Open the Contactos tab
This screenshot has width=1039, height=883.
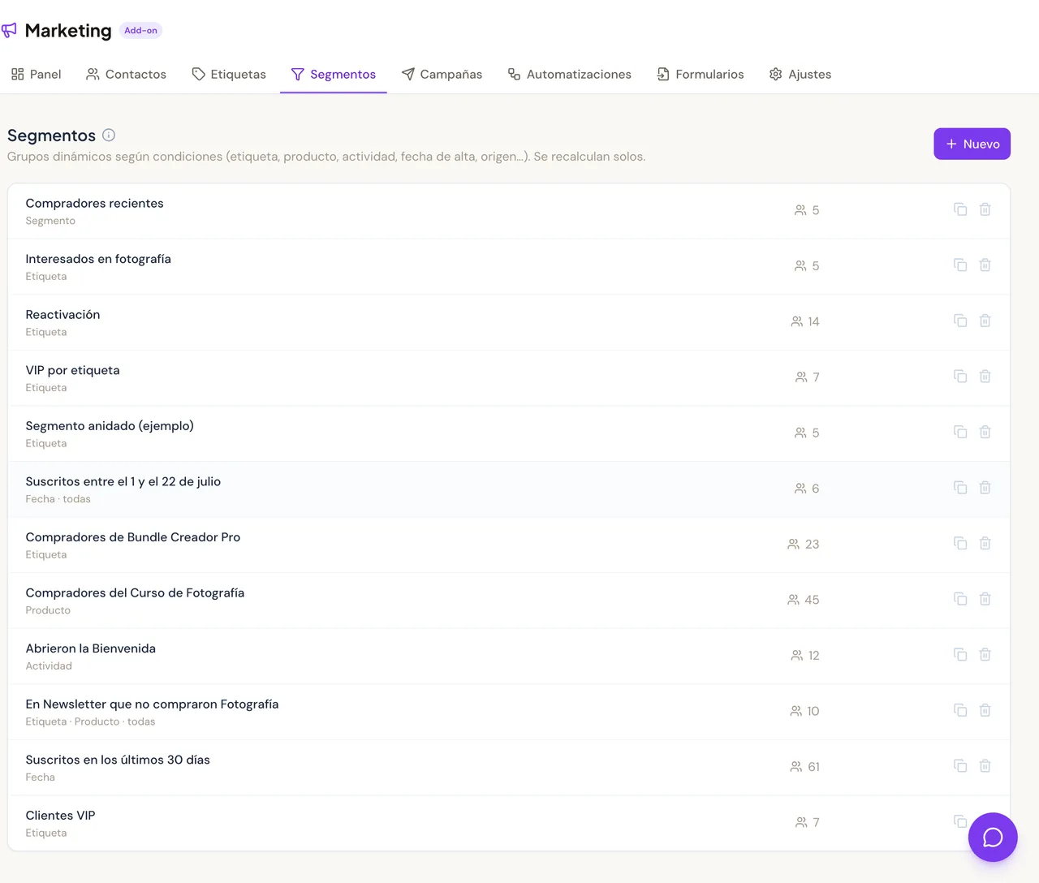click(126, 74)
